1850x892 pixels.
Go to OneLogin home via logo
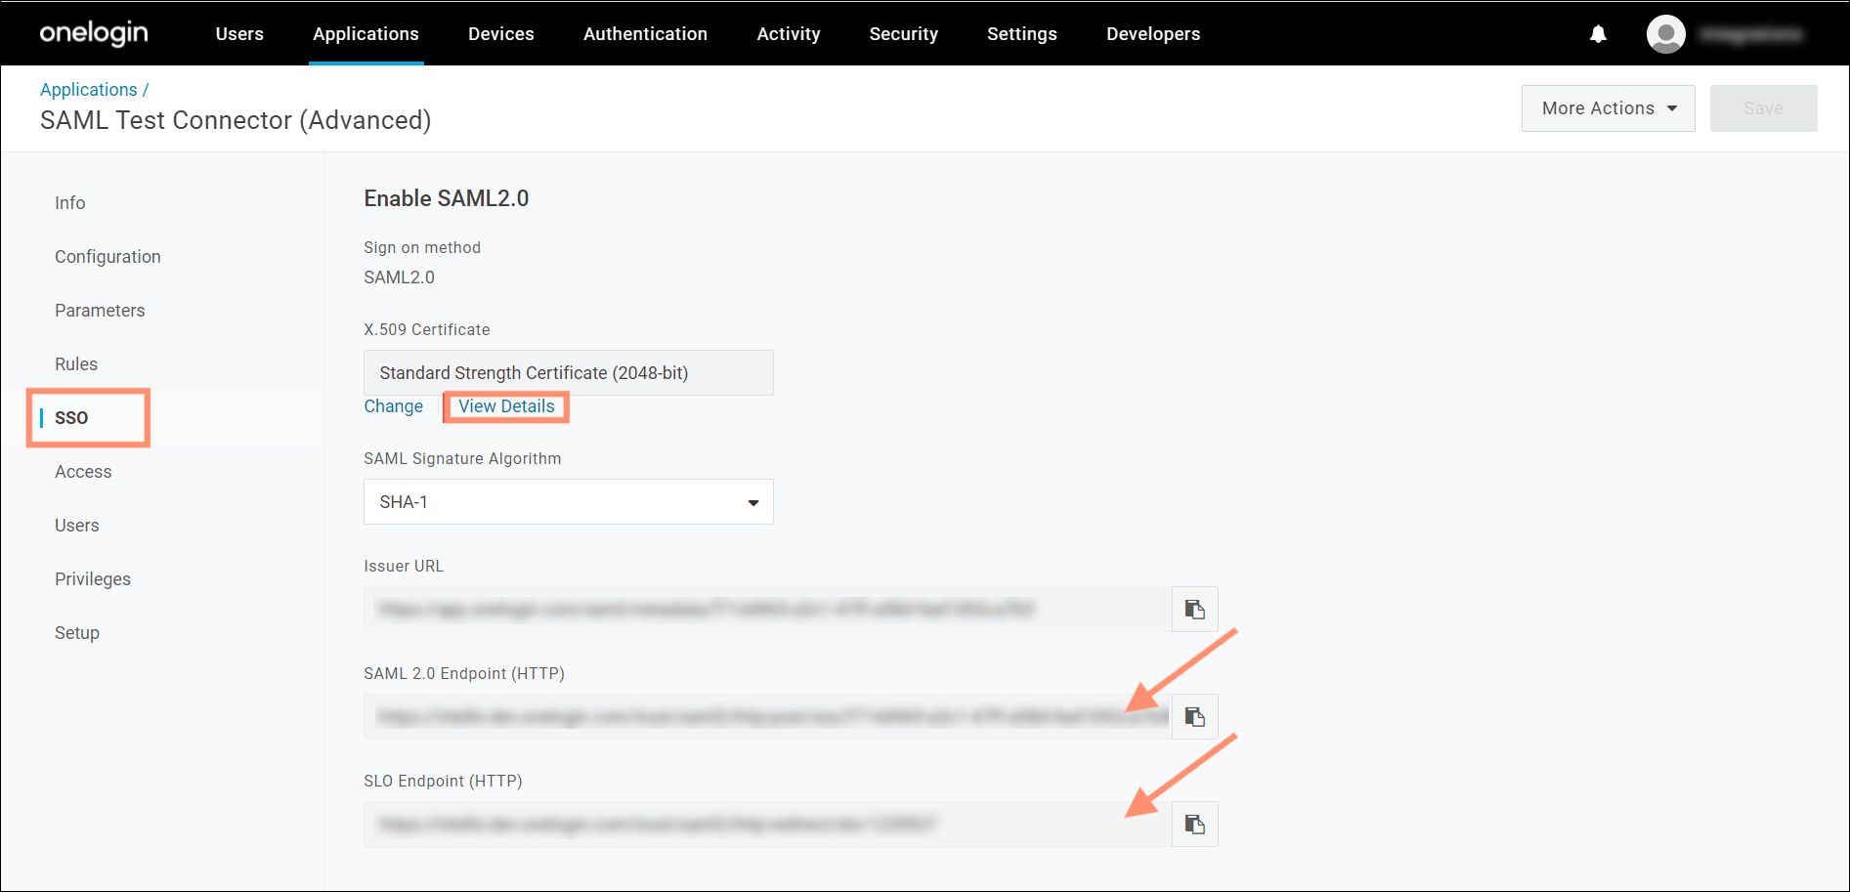(94, 33)
